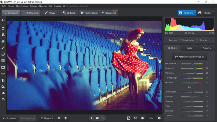Select the text tool in left sidebar
Image resolution: width=217 pixels, height=122 pixels.
pyautogui.click(x=3, y=80)
